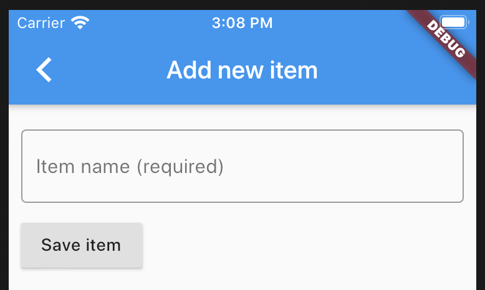Click the word "item" on the Save button
Viewport: 485px width, 290px height.
[105, 245]
